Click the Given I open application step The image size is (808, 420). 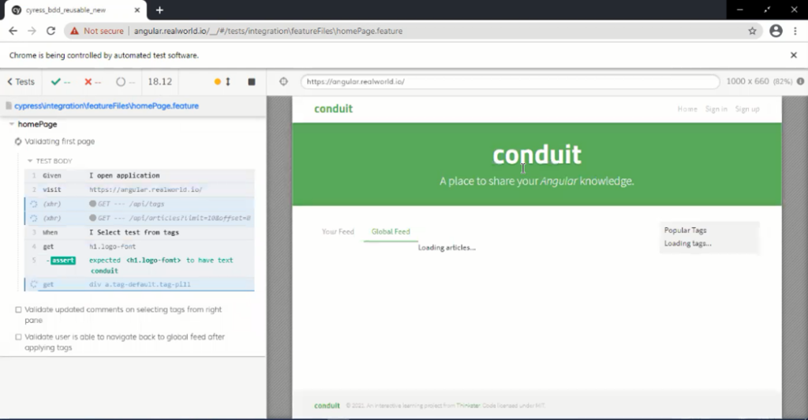[139, 175]
